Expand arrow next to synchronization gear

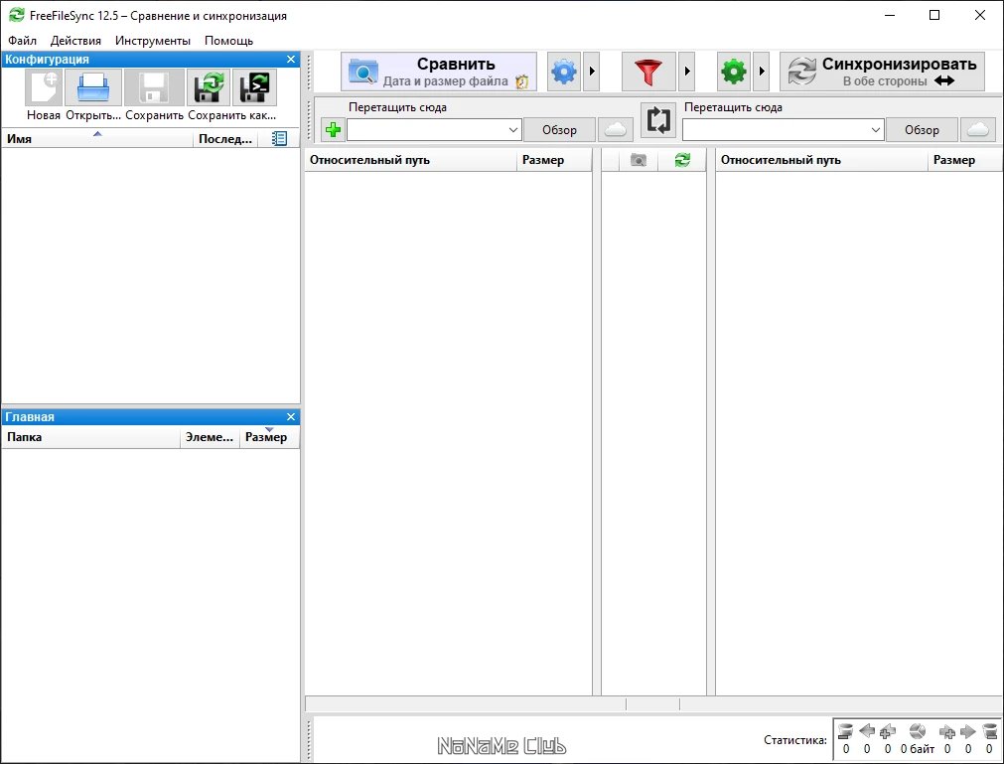tap(762, 72)
